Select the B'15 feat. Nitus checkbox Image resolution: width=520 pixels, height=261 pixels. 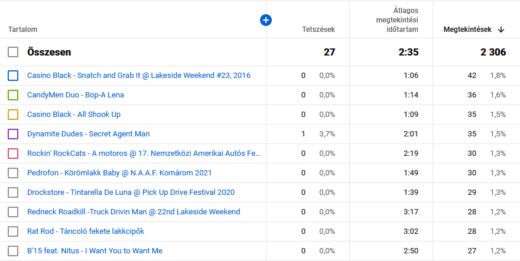pos(13,251)
